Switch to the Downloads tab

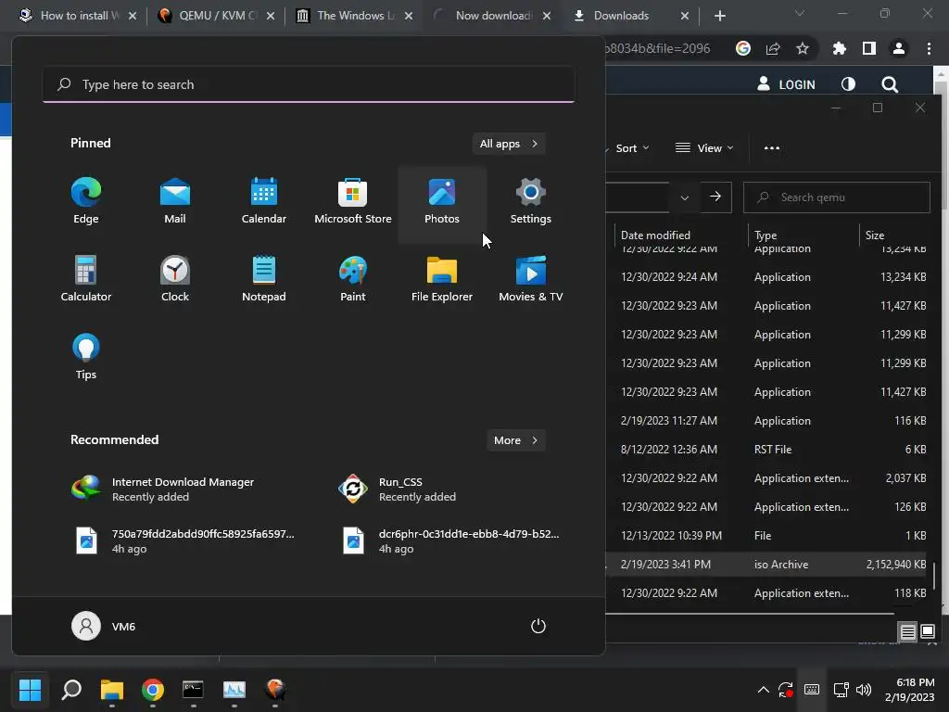click(x=630, y=16)
